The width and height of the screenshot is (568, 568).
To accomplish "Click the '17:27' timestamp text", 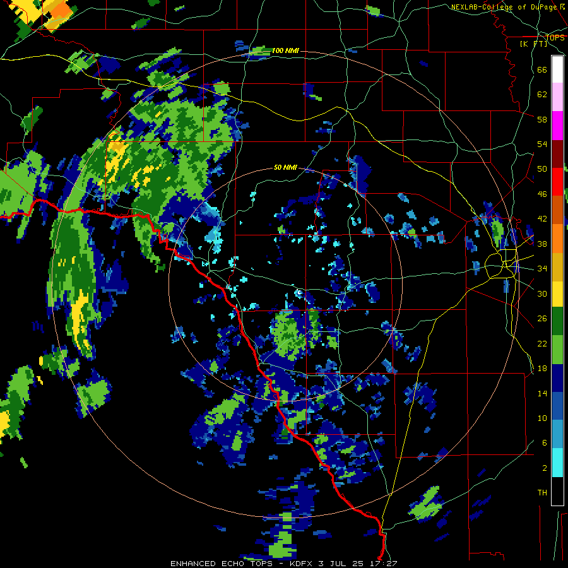I will (x=383, y=564).
